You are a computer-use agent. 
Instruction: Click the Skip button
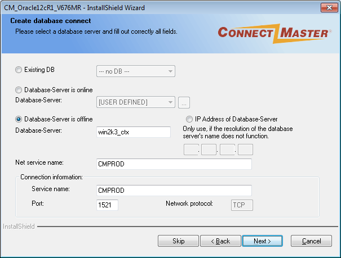tap(178, 241)
